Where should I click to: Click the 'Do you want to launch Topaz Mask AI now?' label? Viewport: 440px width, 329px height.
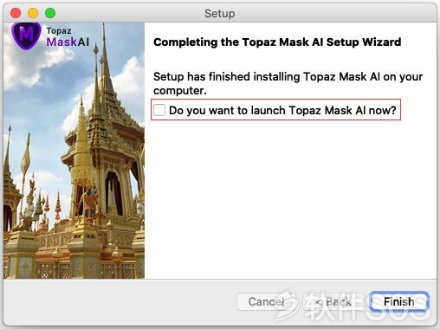(x=282, y=110)
